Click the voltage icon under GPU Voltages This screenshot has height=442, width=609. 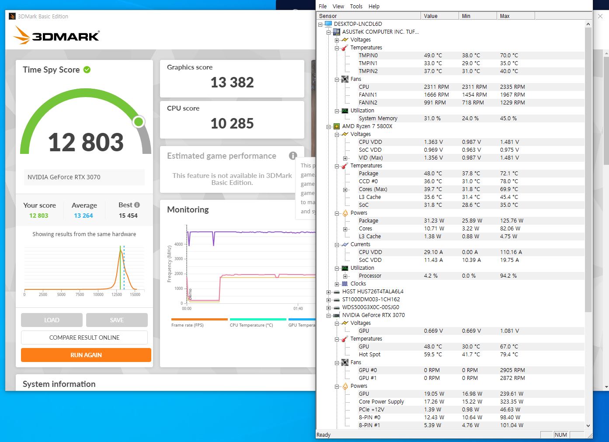pyautogui.click(x=345, y=323)
